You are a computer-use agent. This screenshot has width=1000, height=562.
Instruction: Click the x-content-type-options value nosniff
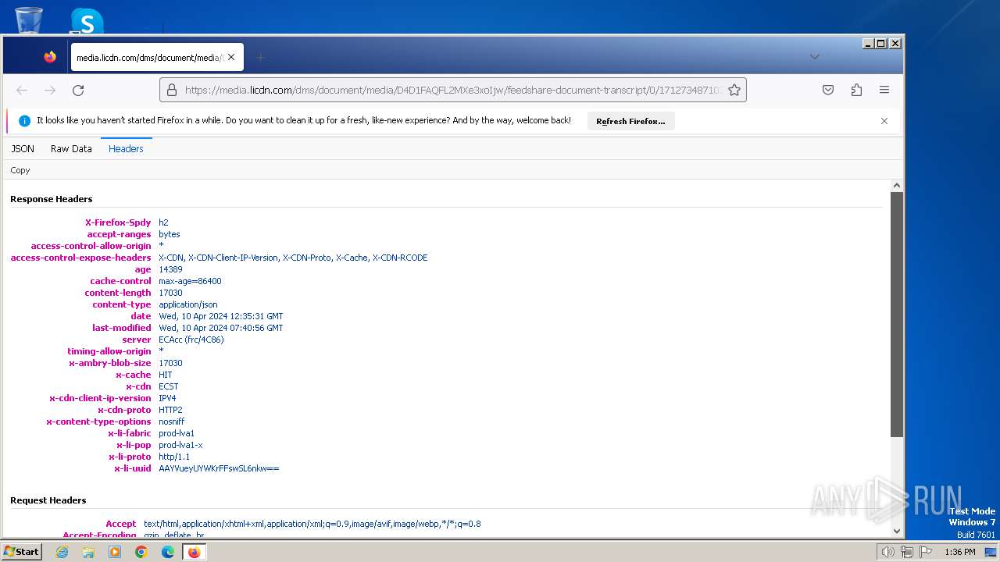(172, 421)
